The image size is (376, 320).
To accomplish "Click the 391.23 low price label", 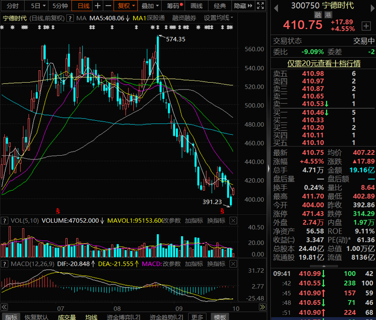I will pyautogui.click(x=212, y=202).
